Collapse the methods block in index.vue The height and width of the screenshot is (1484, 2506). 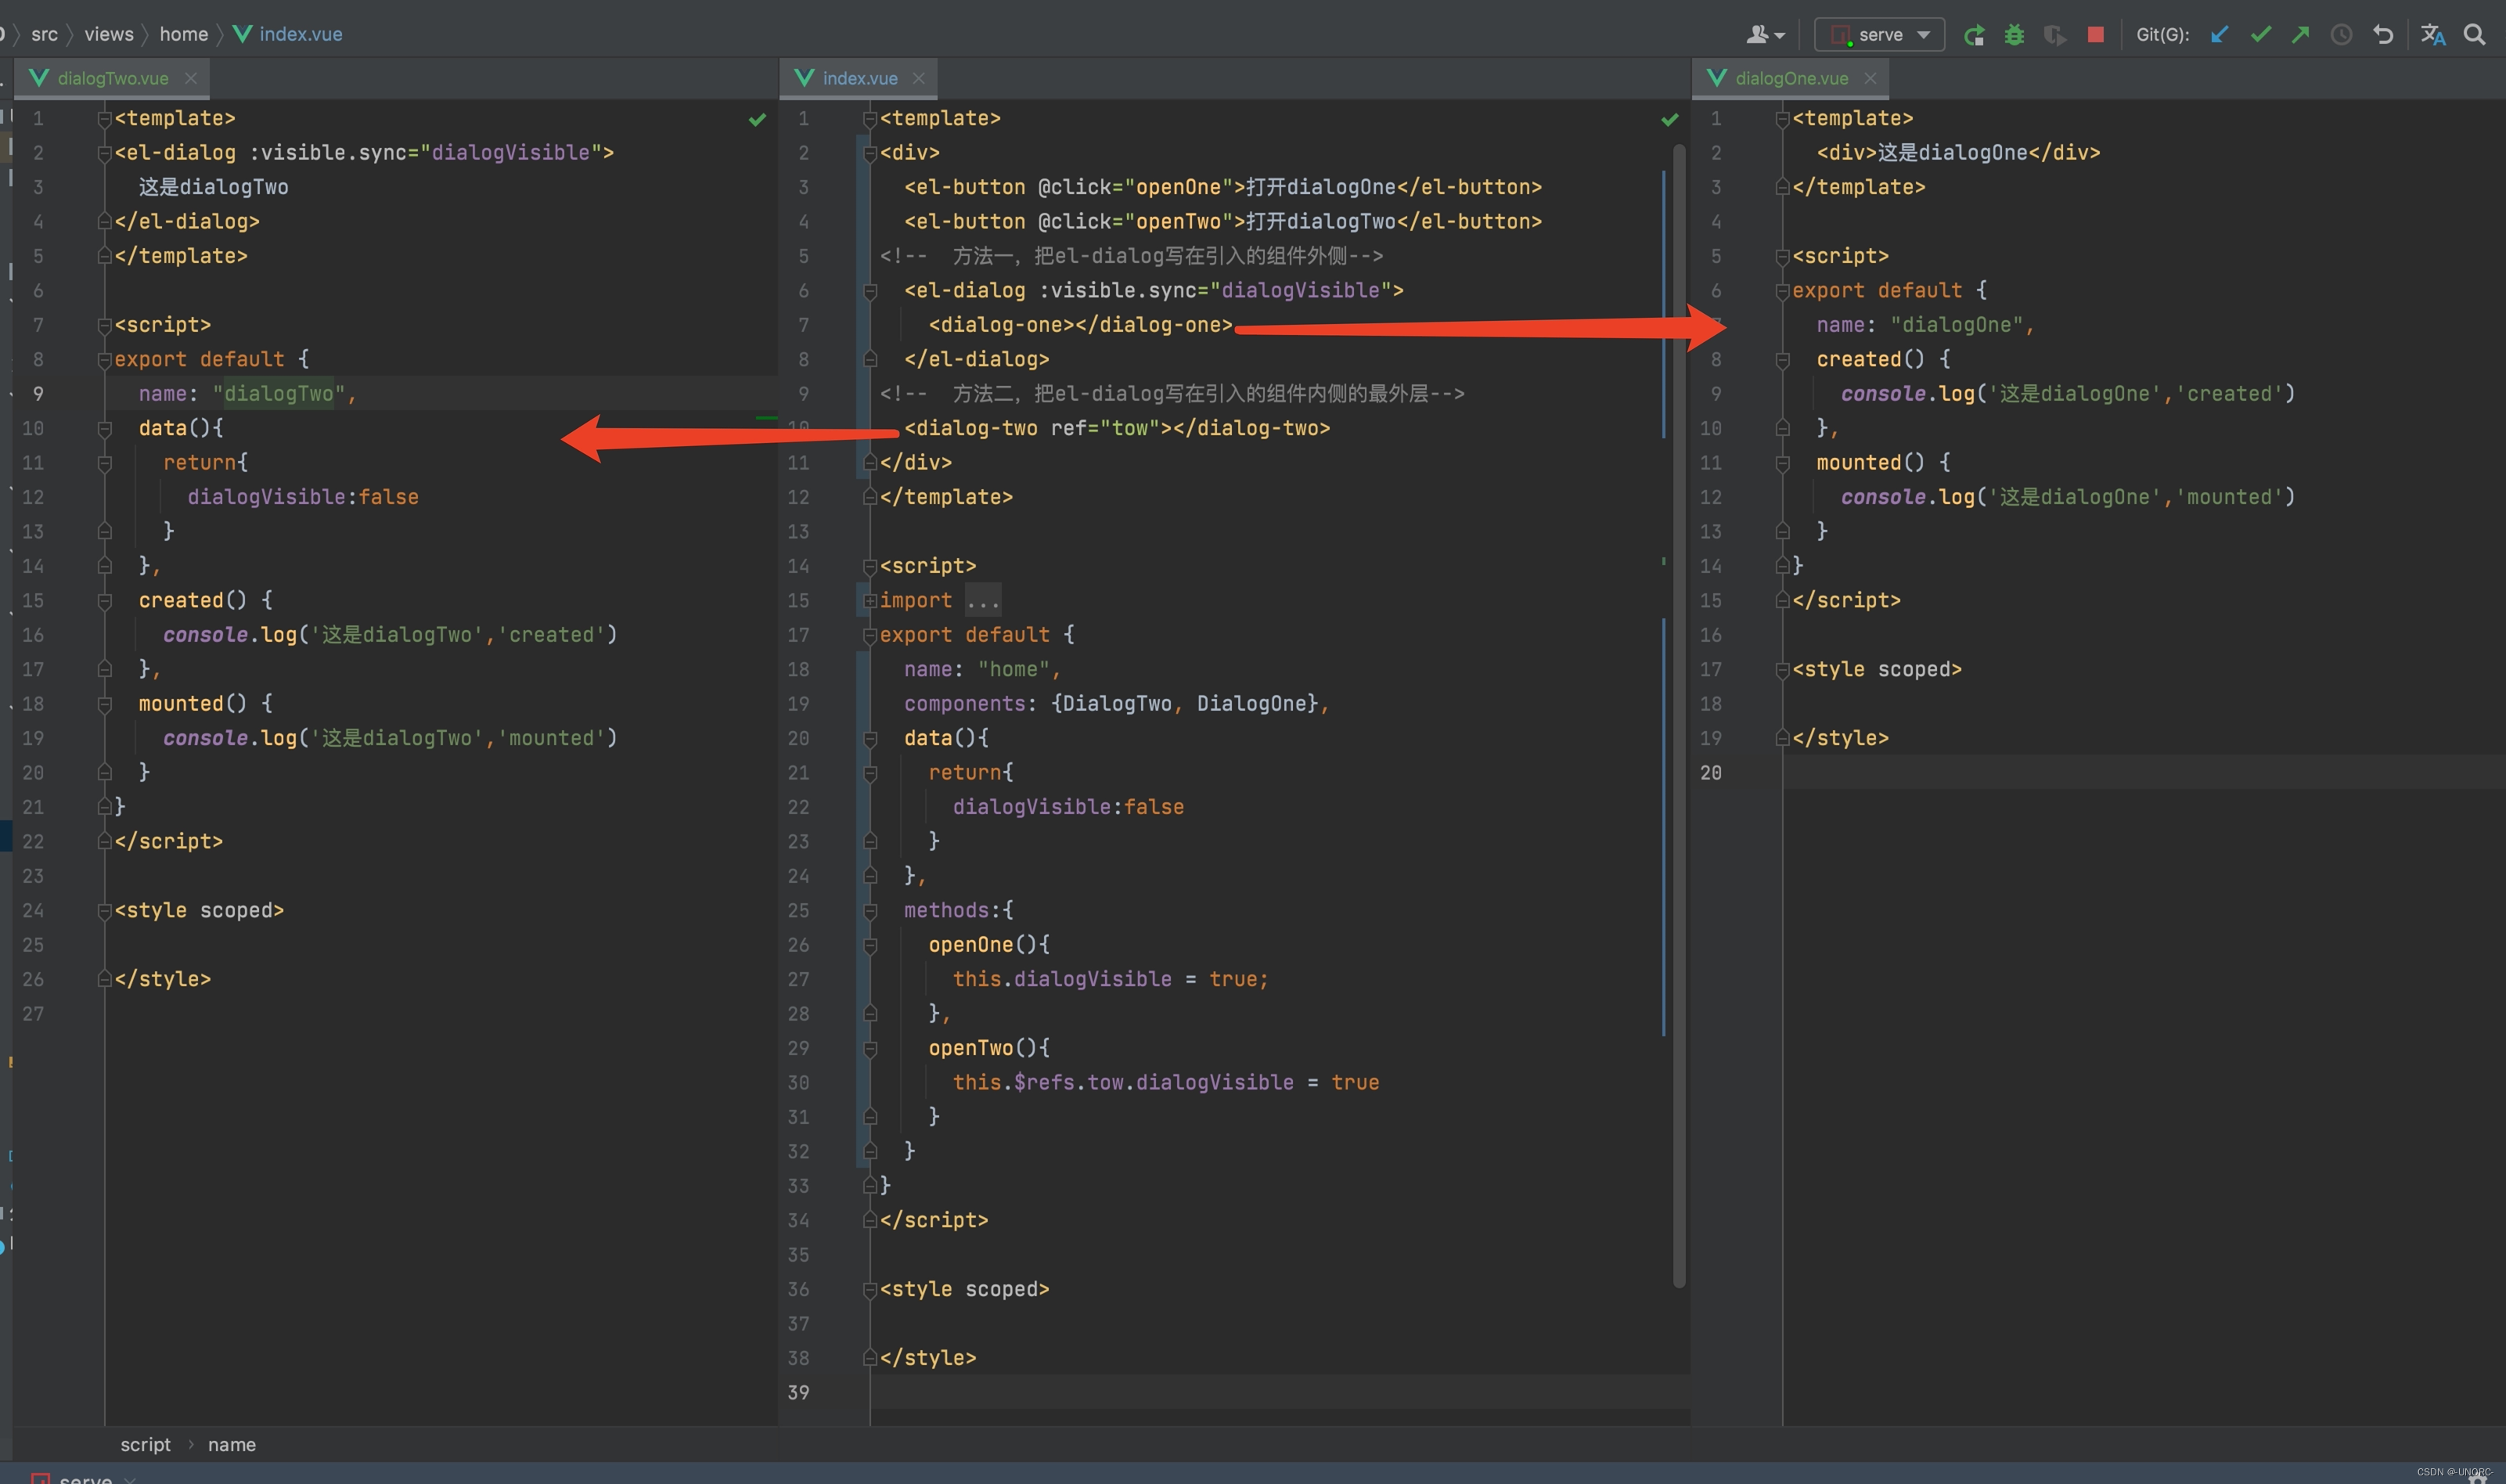point(870,911)
